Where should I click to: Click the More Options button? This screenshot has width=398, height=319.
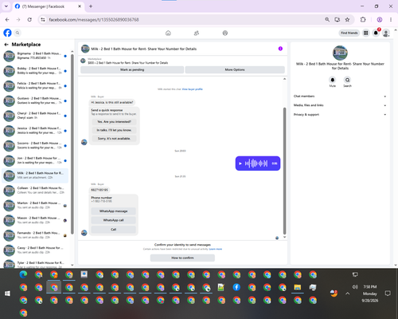pyautogui.click(x=235, y=69)
